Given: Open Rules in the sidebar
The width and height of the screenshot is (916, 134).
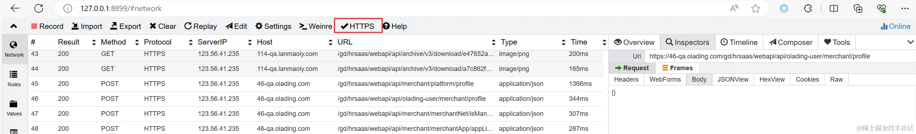Looking at the screenshot, I should (x=14, y=79).
